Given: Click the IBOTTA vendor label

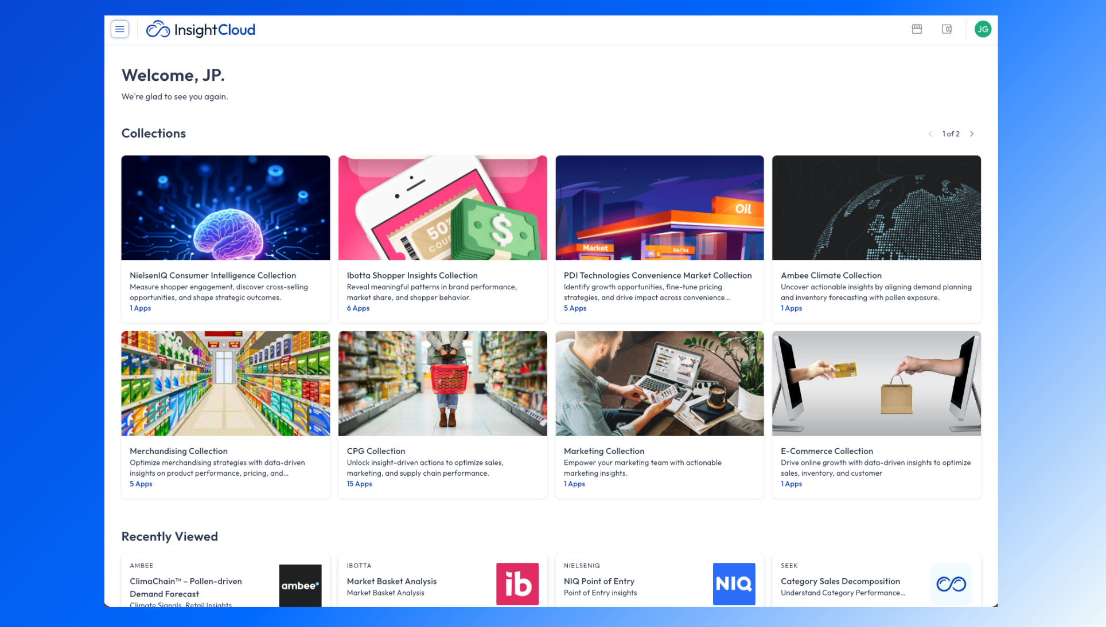Looking at the screenshot, I should (359, 566).
